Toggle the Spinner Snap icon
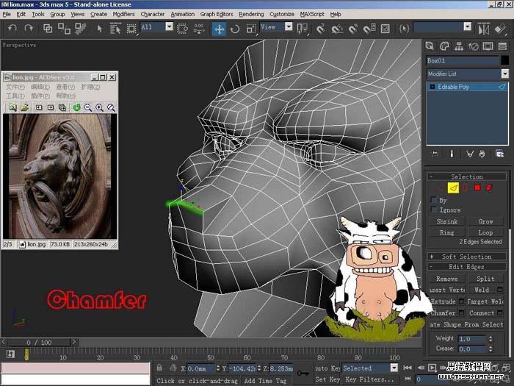The width and height of the screenshot is (514, 386). (x=369, y=29)
